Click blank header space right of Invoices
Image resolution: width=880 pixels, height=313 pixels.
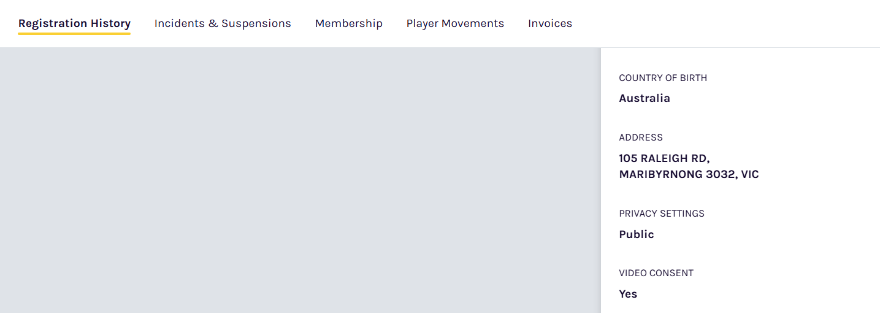point(724,23)
